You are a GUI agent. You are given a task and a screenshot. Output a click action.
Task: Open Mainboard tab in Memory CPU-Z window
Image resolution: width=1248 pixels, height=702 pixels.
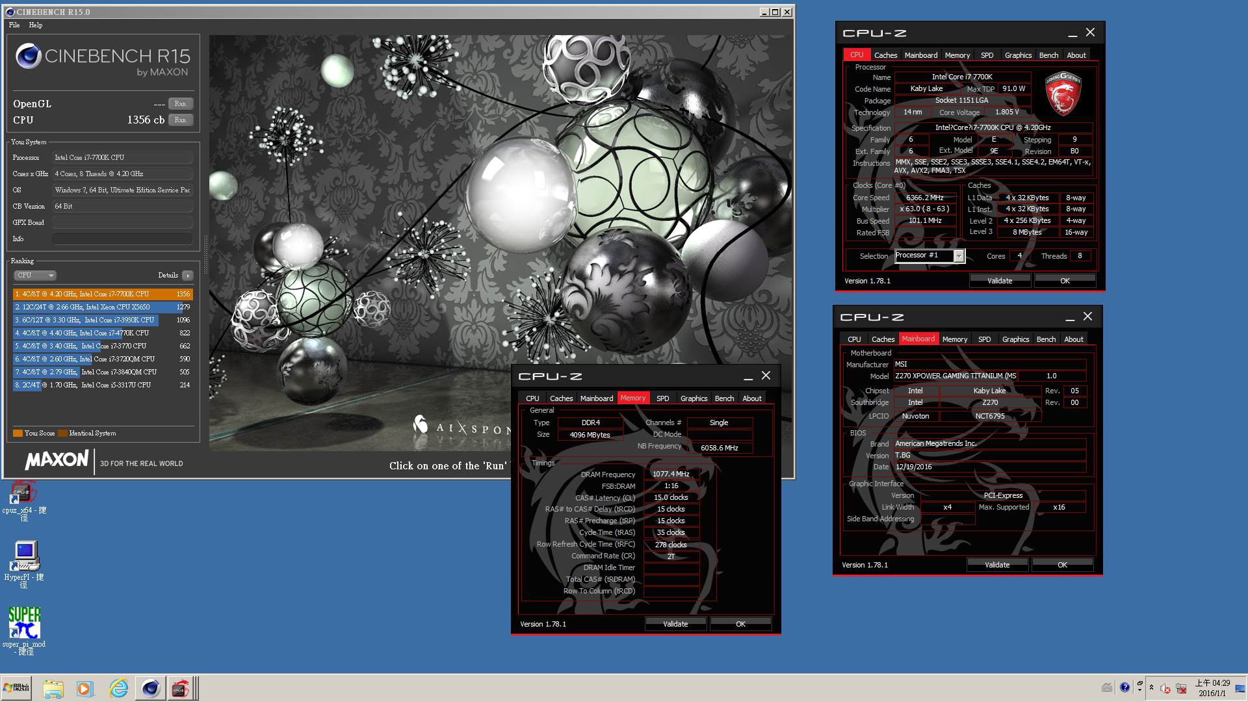click(x=597, y=398)
